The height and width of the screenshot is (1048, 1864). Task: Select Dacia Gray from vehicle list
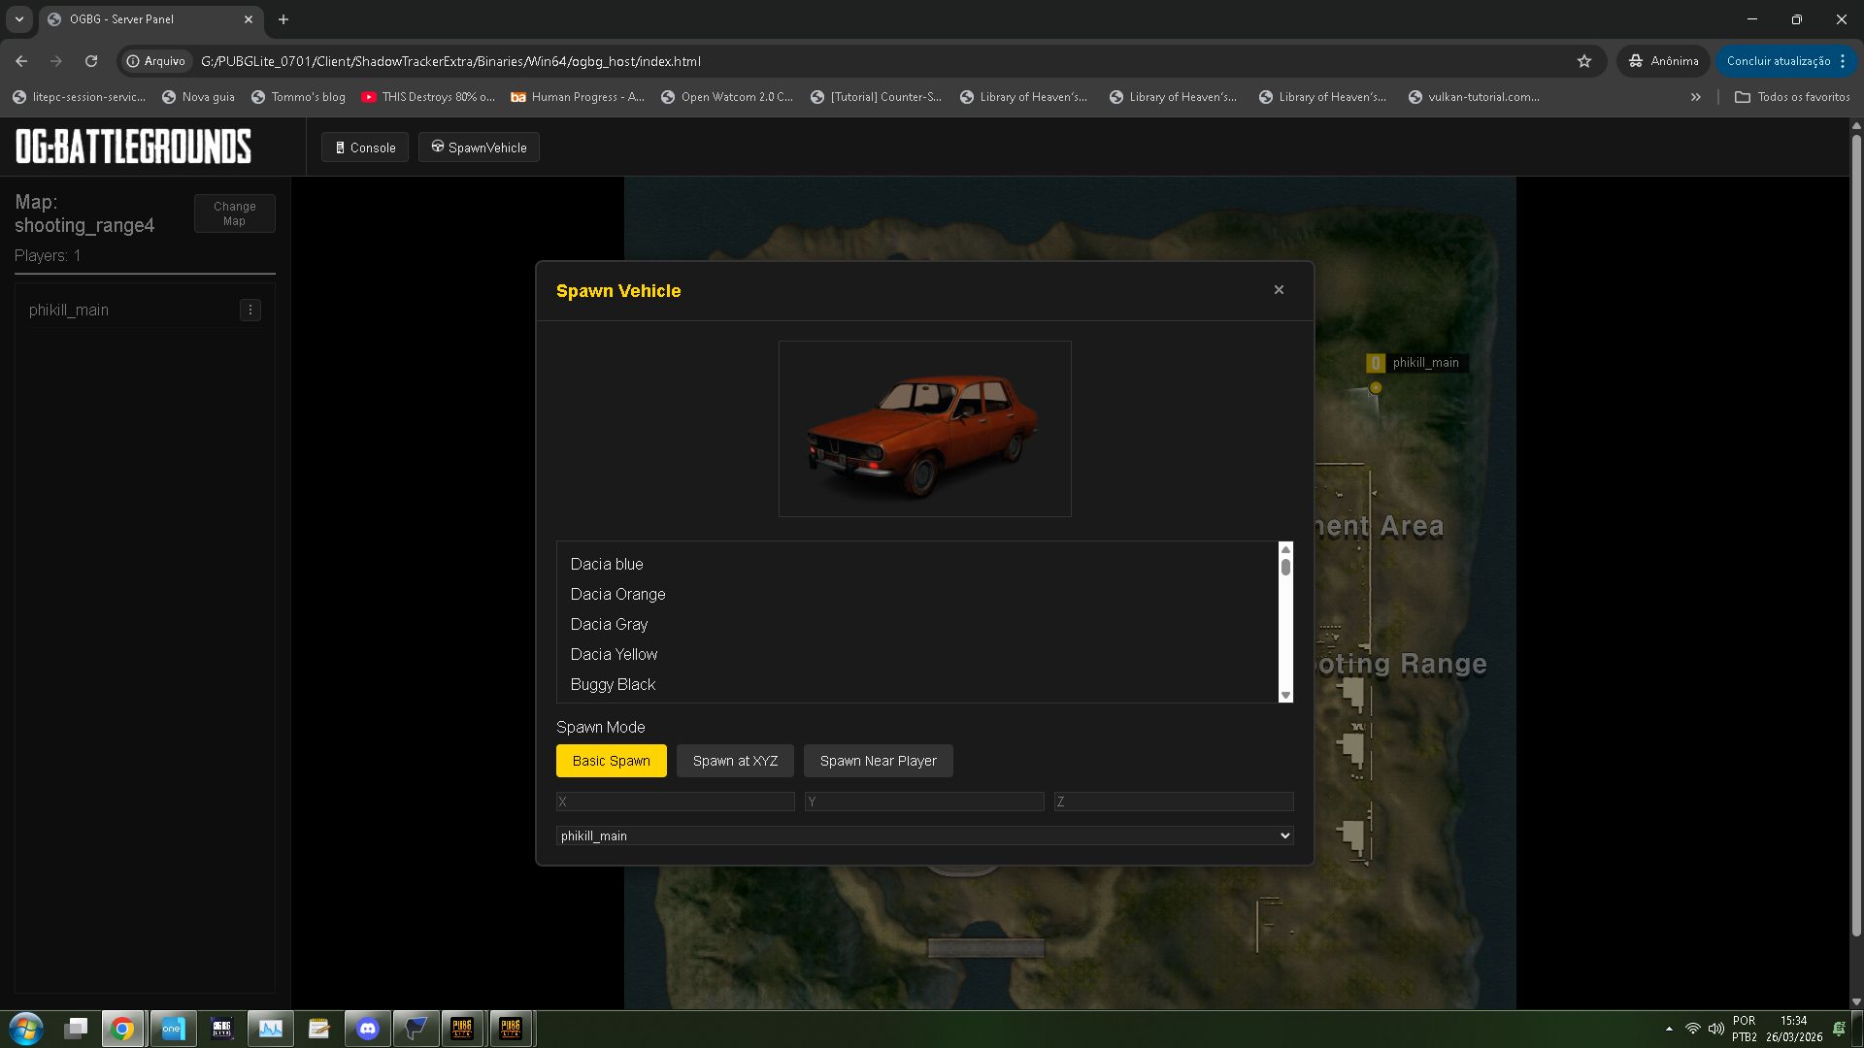click(x=917, y=624)
